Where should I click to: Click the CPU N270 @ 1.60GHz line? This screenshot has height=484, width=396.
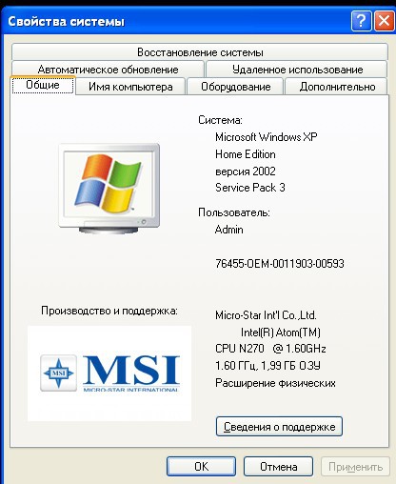(270, 349)
